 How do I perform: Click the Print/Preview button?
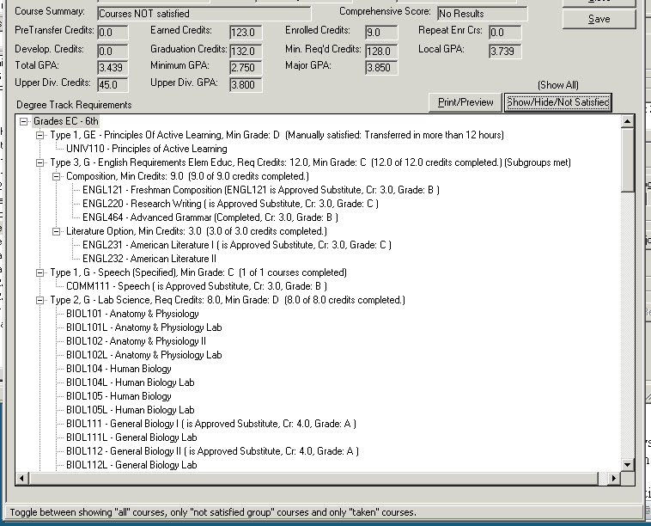pyautogui.click(x=465, y=102)
